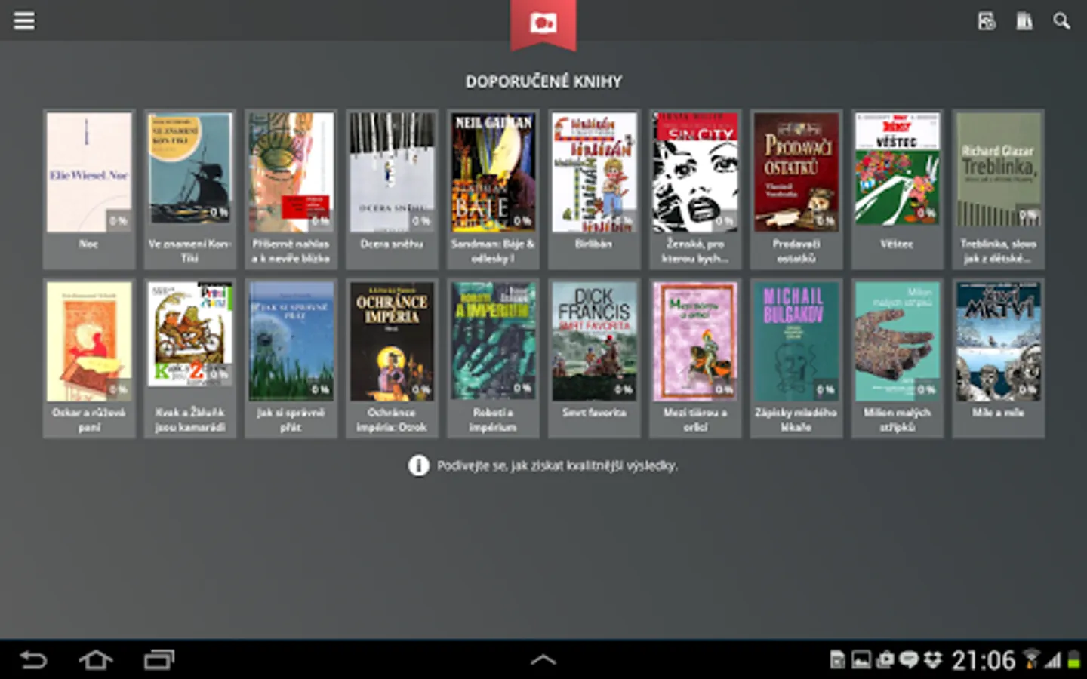Open search with the magnifier icon

1061,21
